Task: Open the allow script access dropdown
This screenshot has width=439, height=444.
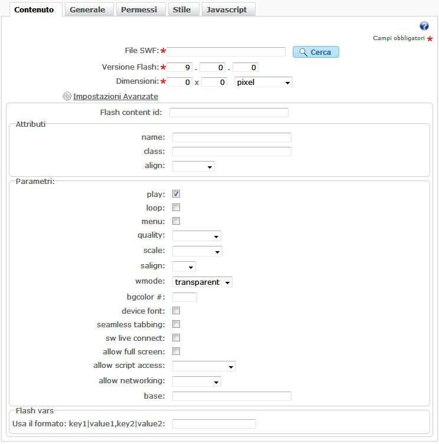Action: pos(204,366)
